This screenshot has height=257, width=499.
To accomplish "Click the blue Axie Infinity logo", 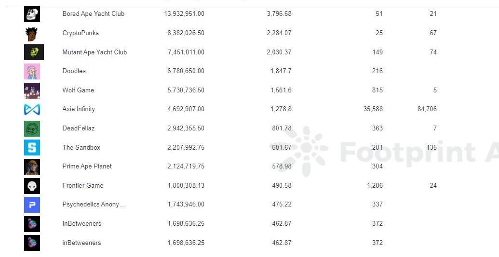I will (32, 109).
